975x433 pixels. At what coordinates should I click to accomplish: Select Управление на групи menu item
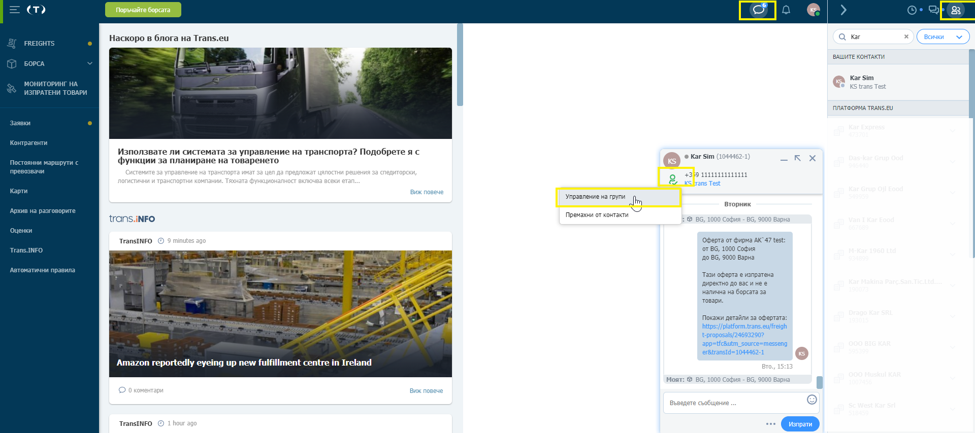pyautogui.click(x=620, y=197)
